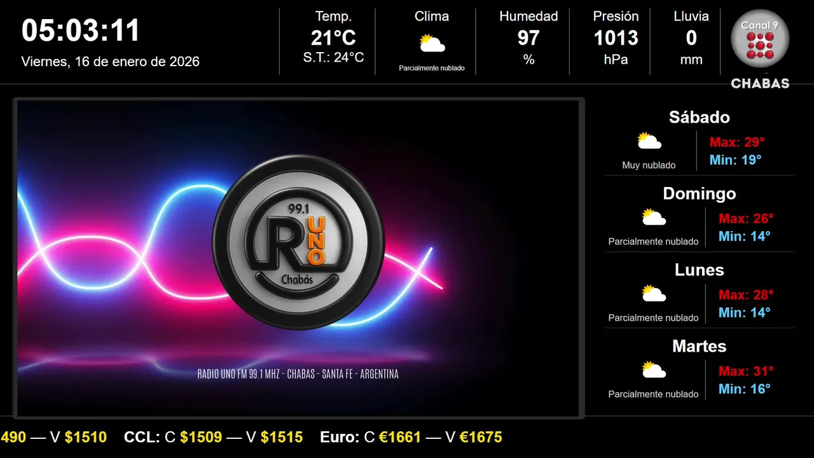Viewport: 814px width, 458px height.
Task: Click the Canal 9 Chabas logo
Action: [x=760, y=48]
